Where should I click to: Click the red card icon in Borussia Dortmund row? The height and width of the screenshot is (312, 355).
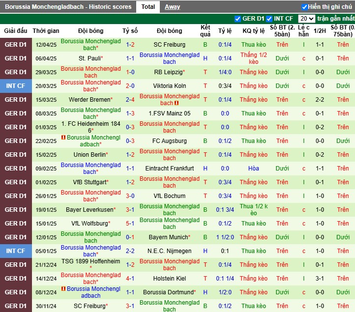pos(63,289)
